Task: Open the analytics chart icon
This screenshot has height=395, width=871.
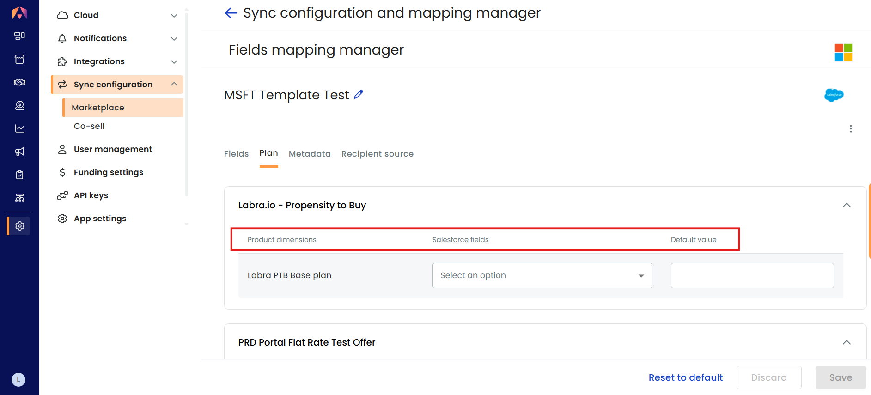Action: [x=19, y=128]
